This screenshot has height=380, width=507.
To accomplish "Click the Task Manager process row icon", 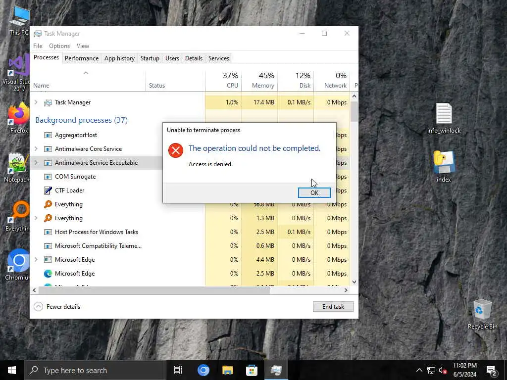I will (x=48, y=102).
